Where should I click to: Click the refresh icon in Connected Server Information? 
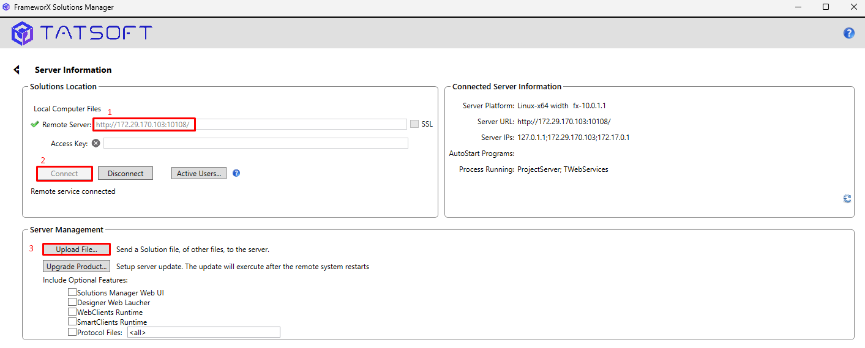coord(847,198)
